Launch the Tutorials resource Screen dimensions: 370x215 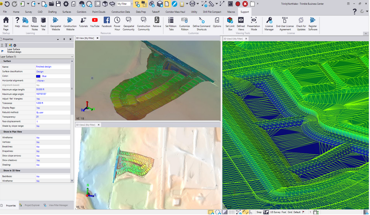pyautogui.click(x=83, y=22)
